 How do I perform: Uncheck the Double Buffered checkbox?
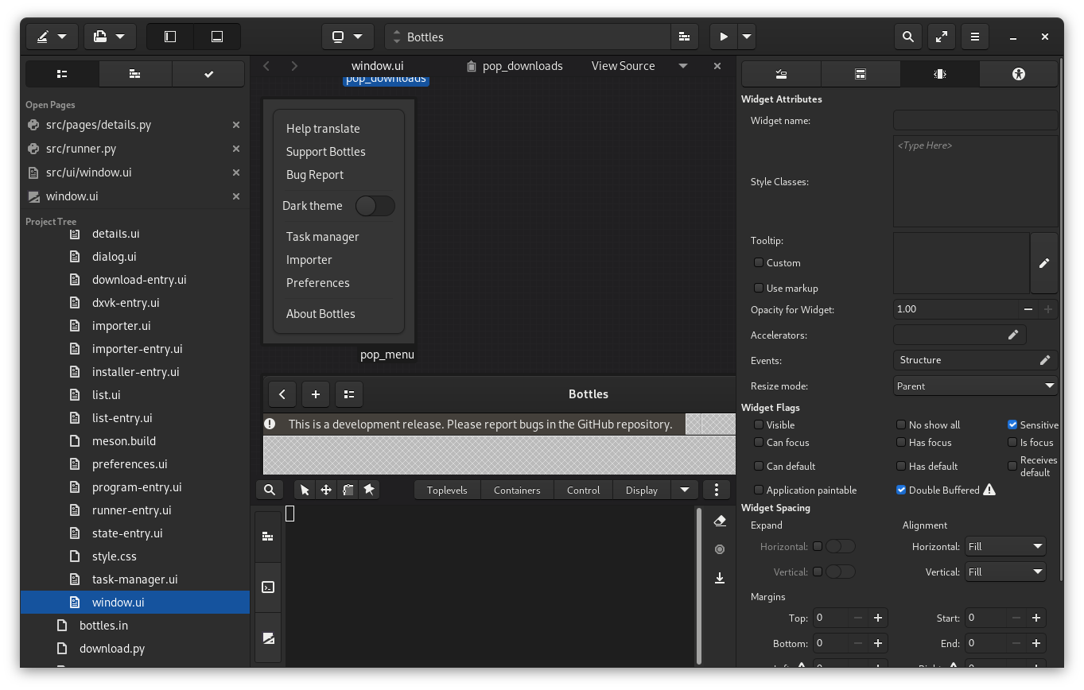[x=901, y=490]
